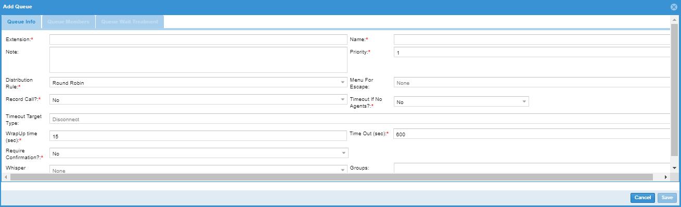The height and width of the screenshot is (207, 681).
Task: Select the Time Out seconds field
Action: [x=532, y=134]
